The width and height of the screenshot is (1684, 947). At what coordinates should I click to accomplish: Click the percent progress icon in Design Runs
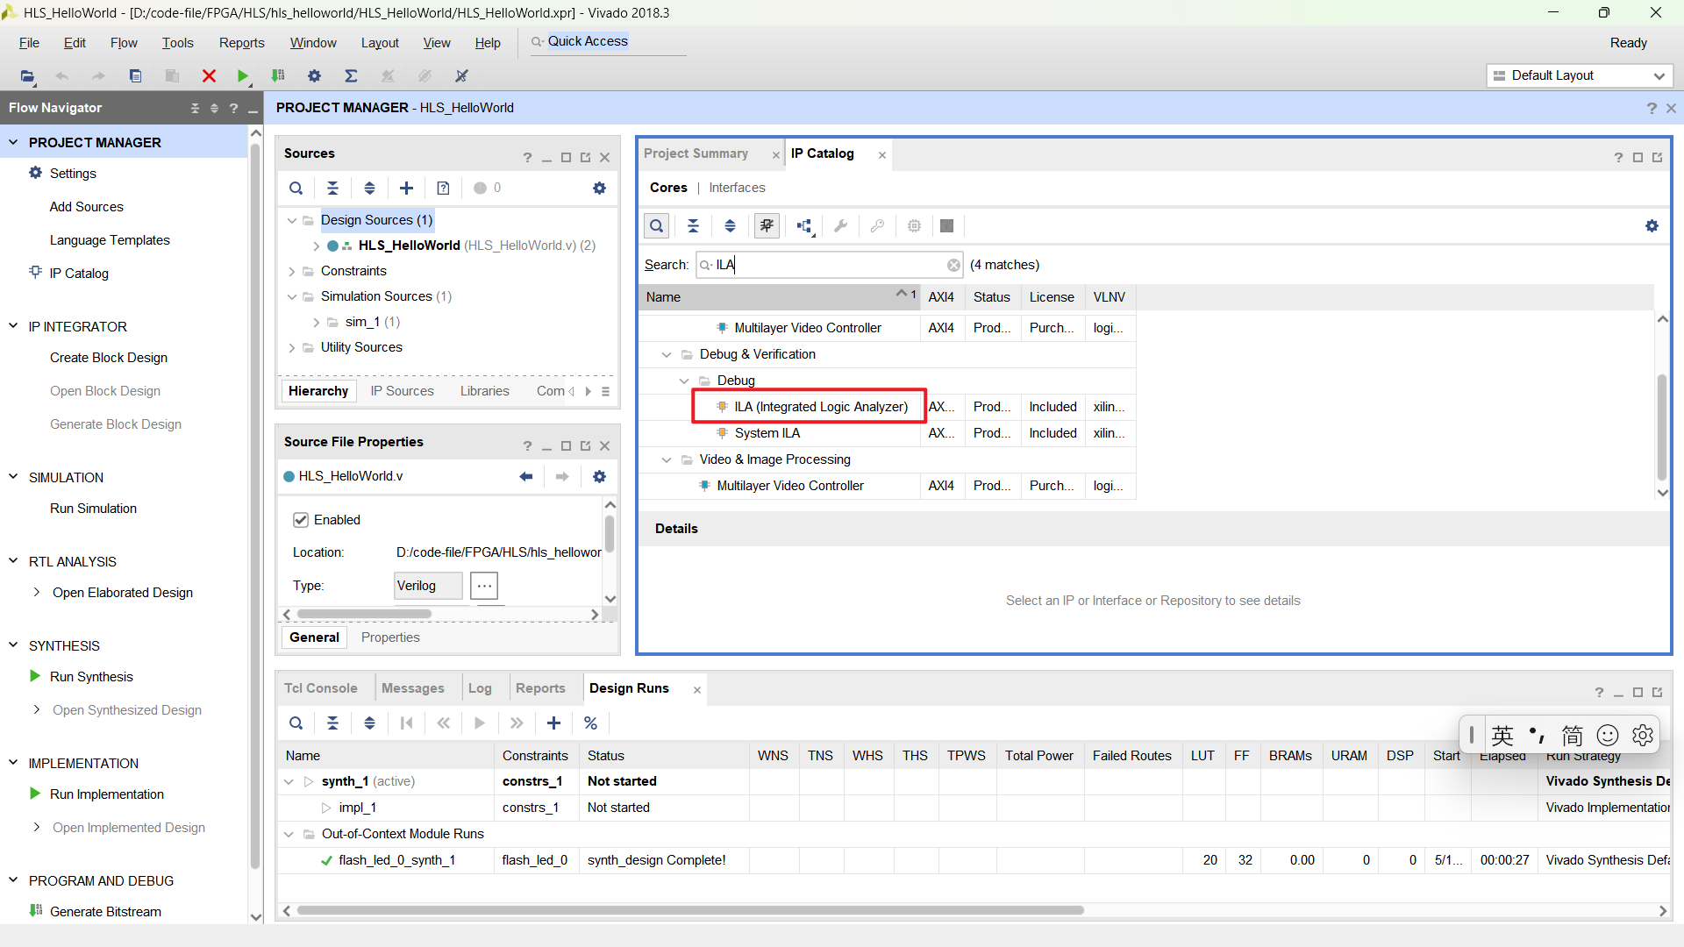point(590,723)
